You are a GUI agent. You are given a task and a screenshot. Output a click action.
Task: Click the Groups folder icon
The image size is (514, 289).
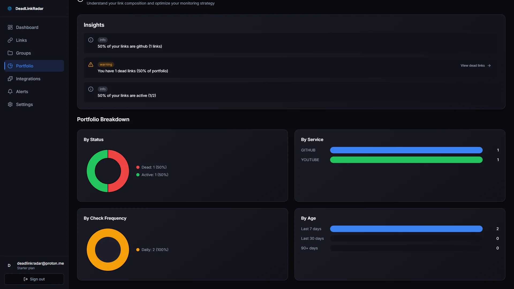(x=10, y=53)
